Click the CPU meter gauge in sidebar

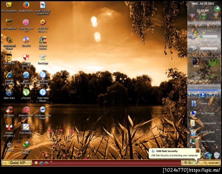[196, 61]
